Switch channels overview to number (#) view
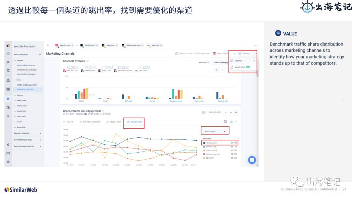Screen dimensions: 352x197 tap(222, 70)
